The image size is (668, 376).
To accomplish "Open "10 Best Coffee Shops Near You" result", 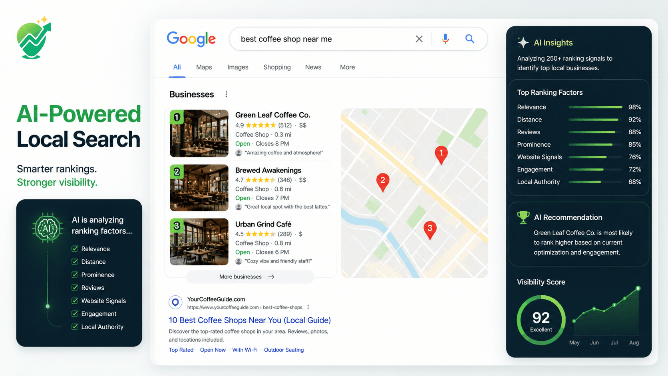I will (250, 320).
